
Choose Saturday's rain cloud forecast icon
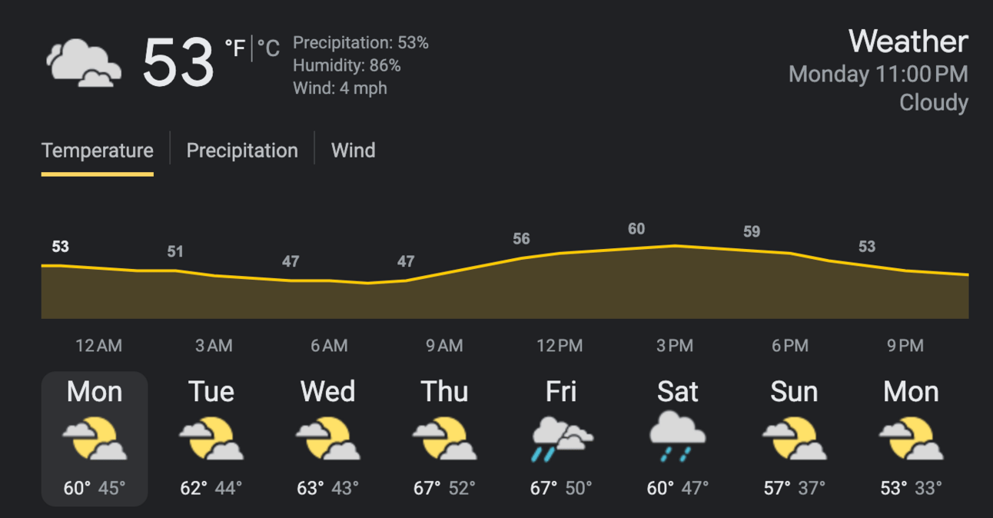(677, 437)
